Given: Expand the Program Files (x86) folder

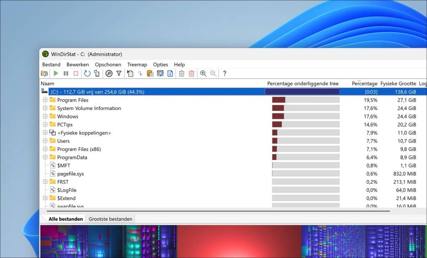Looking at the screenshot, I should coord(45,149).
